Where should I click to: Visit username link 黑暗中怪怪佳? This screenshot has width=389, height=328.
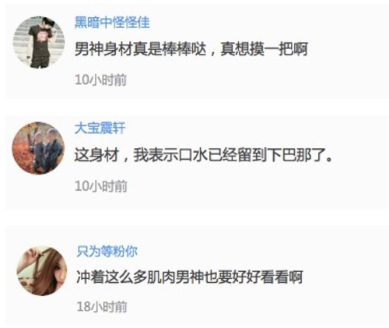112,23
